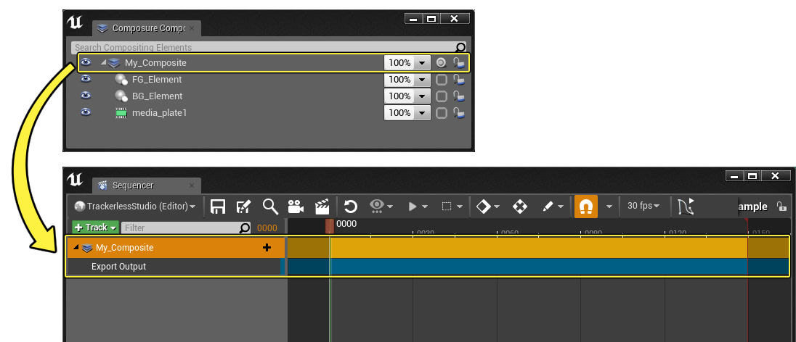
Task: Toggle visibility eye for media_plate1
Action: tap(86, 112)
